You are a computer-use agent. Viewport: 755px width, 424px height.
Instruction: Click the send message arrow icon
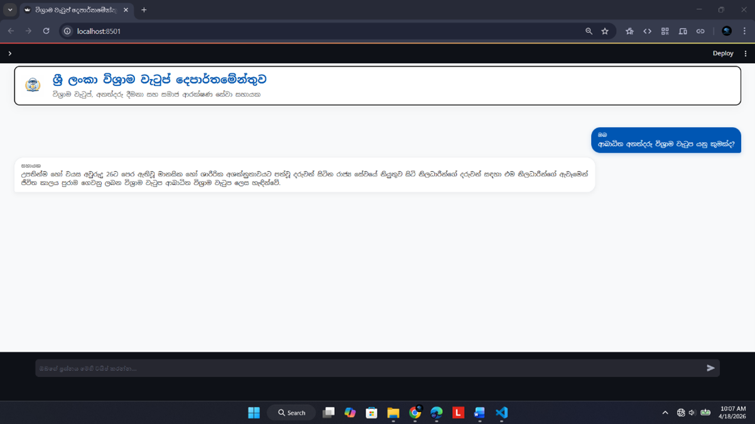(x=710, y=368)
